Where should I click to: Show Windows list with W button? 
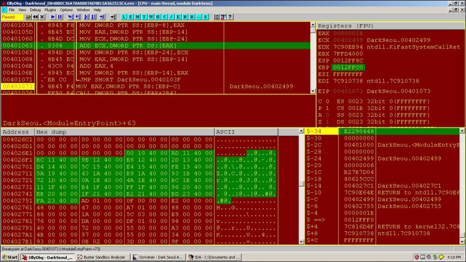coord(151,17)
